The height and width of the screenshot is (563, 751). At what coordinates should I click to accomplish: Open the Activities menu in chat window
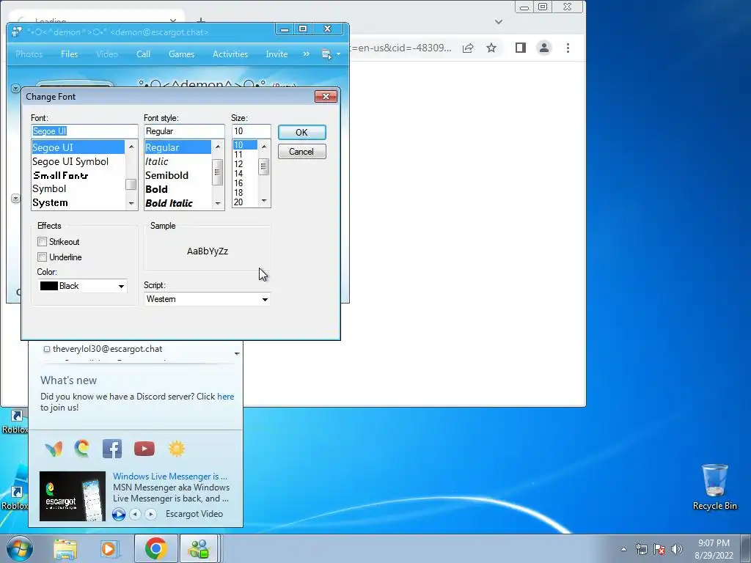[230, 54]
